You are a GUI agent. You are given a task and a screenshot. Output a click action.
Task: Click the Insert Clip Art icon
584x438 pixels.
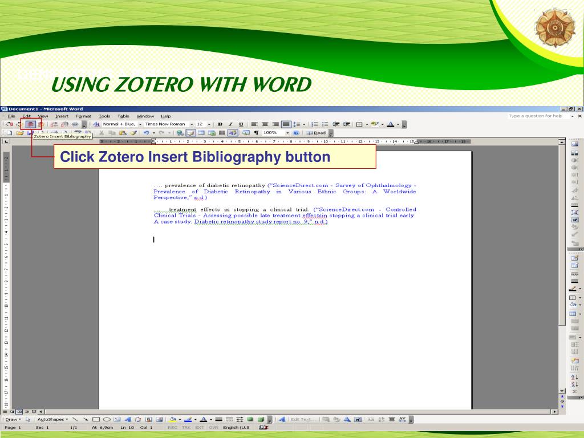(149, 419)
